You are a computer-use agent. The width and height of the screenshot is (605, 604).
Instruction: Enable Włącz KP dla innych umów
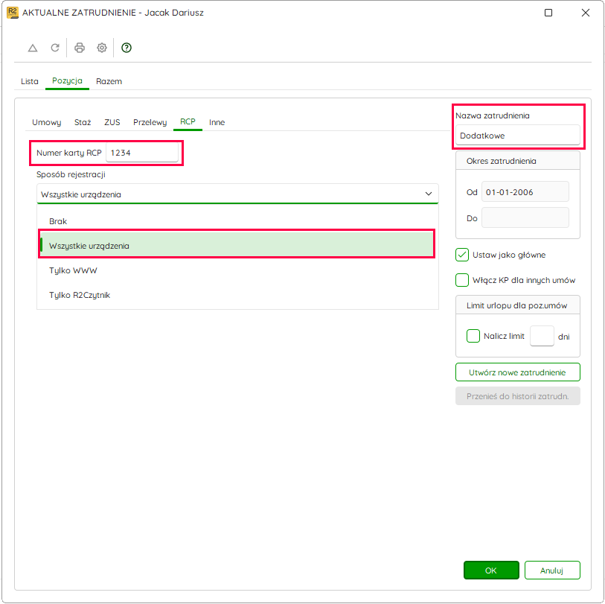click(462, 280)
